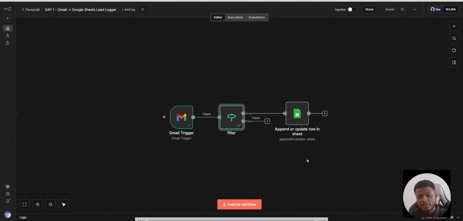Click the Clear execution button

(433, 218)
